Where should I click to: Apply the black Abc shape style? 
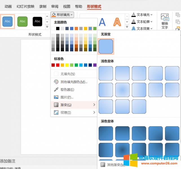pos(37,21)
